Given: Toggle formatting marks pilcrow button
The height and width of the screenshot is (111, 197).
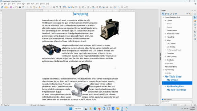Looking at the screenshot, I should 60,7.
